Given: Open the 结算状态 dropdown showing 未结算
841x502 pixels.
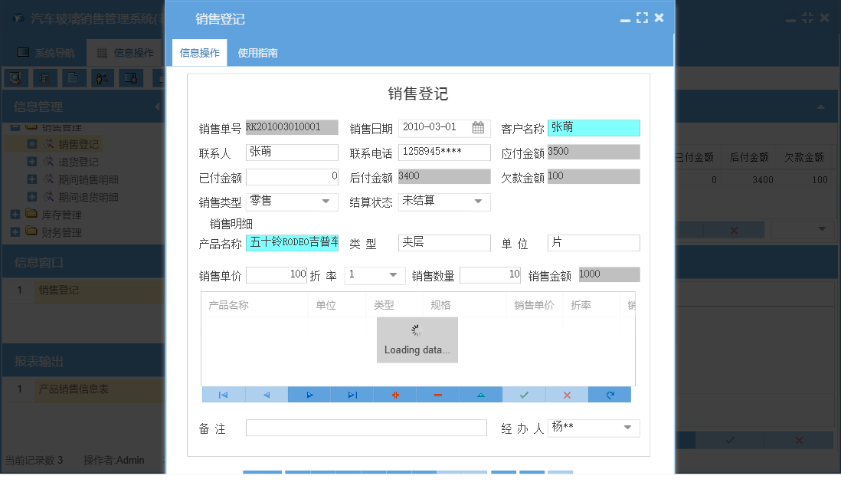Looking at the screenshot, I should (x=479, y=202).
